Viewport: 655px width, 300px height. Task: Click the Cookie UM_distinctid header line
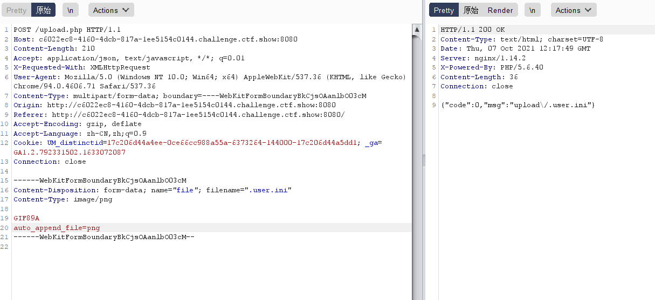point(197,143)
